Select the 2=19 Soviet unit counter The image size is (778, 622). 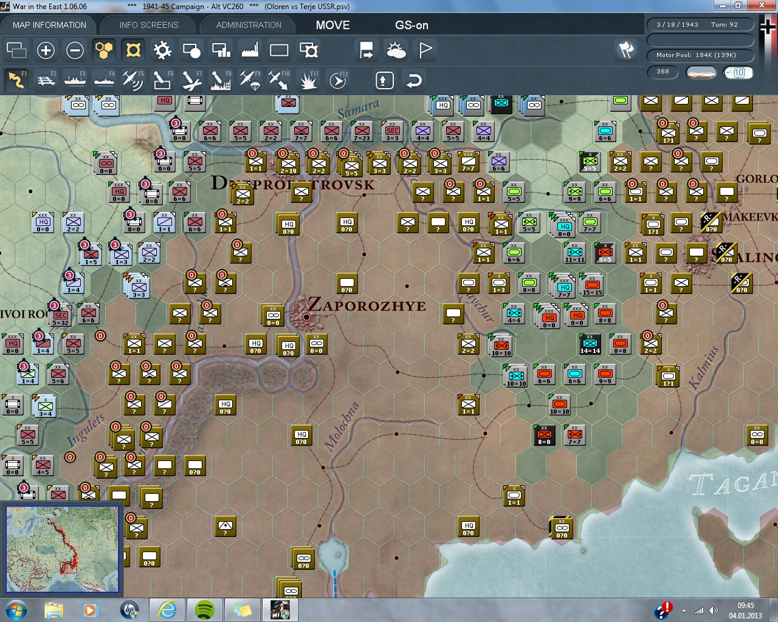[287, 164]
